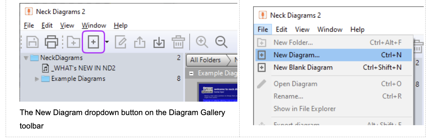
Task: Click the Rename pencil toolbar icon
Action: coord(121,42)
